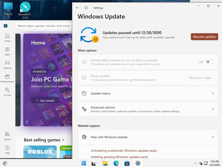Click the megaphone icon for latest updates
222x167 pixels.
(84, 62)
